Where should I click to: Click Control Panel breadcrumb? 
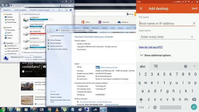pos(65,30)
